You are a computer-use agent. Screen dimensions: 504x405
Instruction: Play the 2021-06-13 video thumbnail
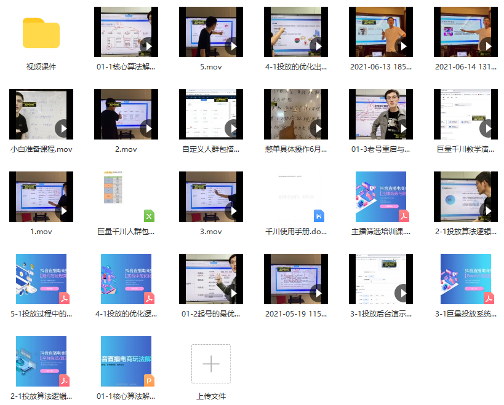[381, 32]
